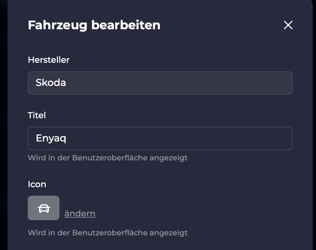316x250 pixels.
Task: Click the word "Enyaq" in the Titel field
Action: pyautogui.click(x=51, y=138)
